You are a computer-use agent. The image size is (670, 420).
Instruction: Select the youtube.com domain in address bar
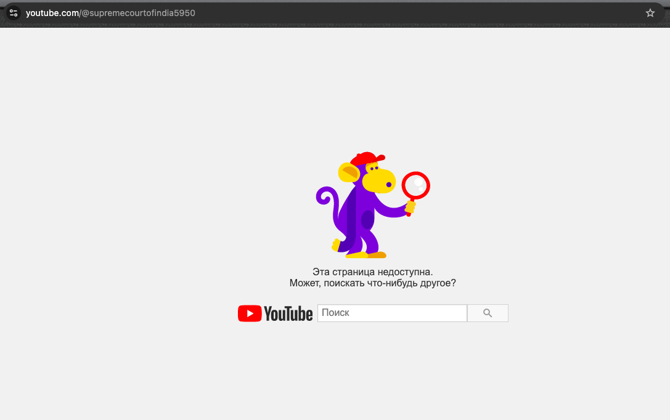(52, 13)
